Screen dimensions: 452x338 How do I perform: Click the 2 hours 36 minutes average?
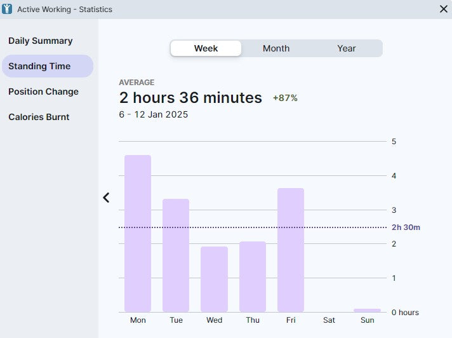(190, 97)
